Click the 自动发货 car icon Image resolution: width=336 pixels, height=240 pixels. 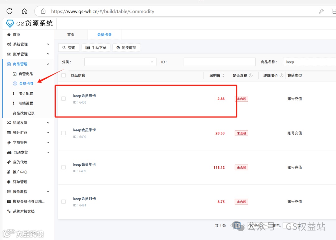(9, 152)
